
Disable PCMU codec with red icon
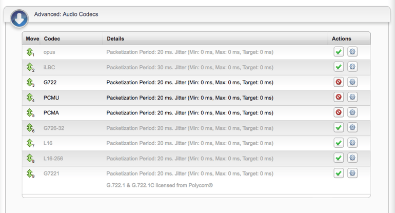339,97
